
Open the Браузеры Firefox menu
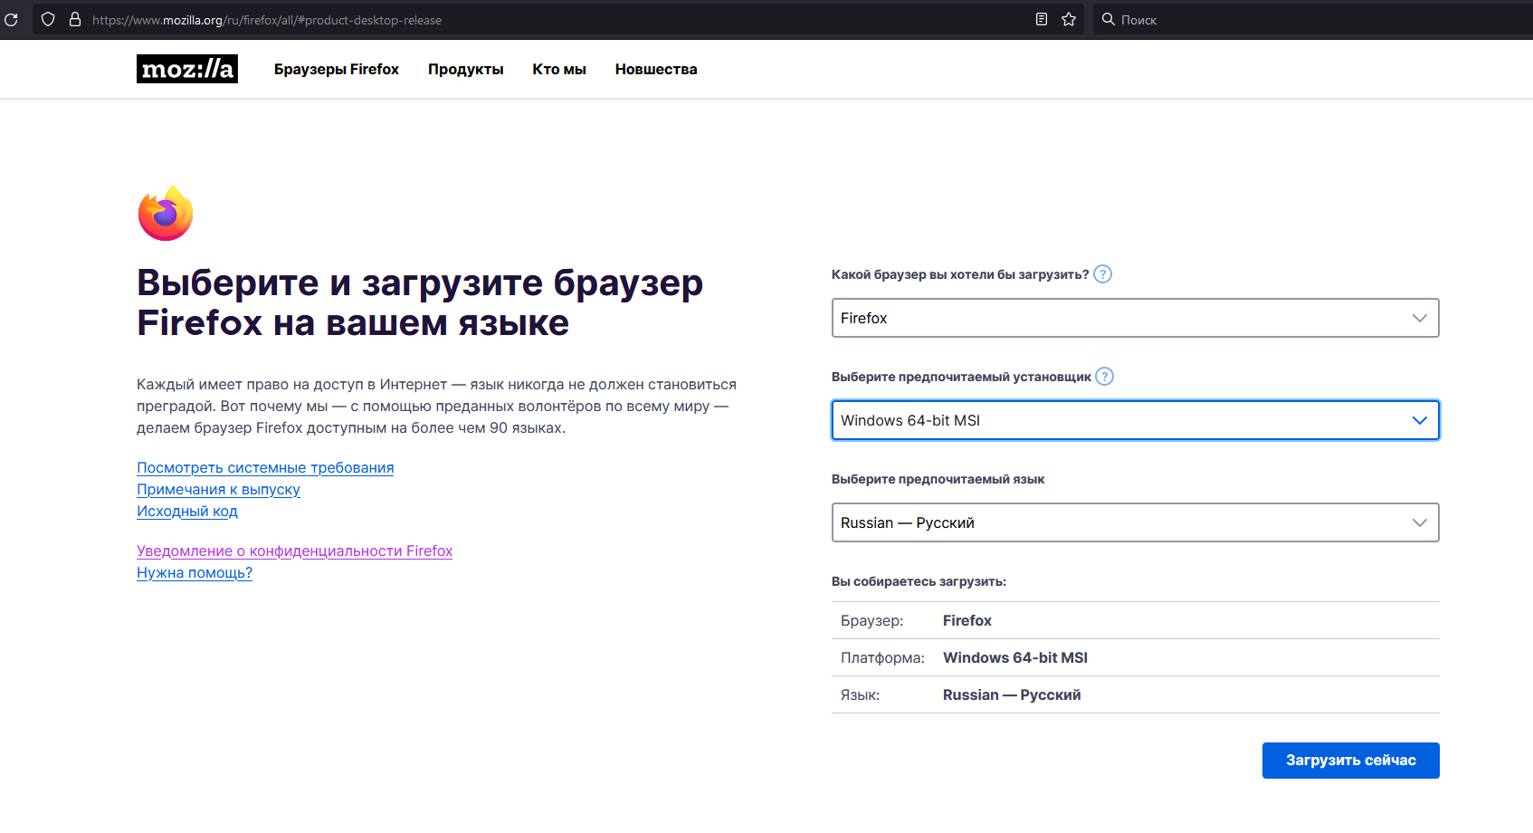tap(337, 69)
